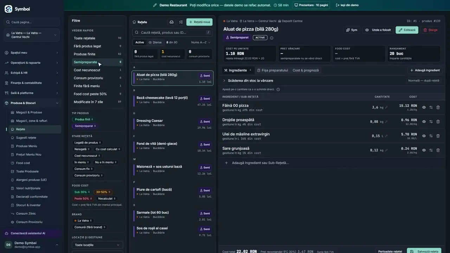Image resolution: width=450 pixels, height=253 pixels.
Task: Click the Symbai logo in sidebar
Action: (17, 9)
